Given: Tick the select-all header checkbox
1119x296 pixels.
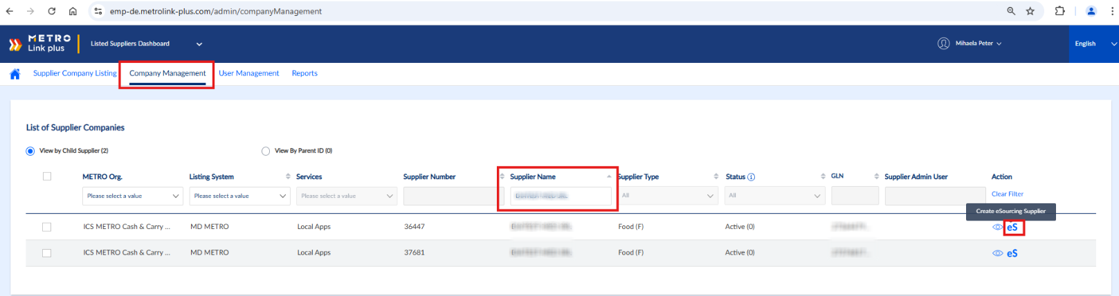Looking at the screenshot, I should click(47, 176).
